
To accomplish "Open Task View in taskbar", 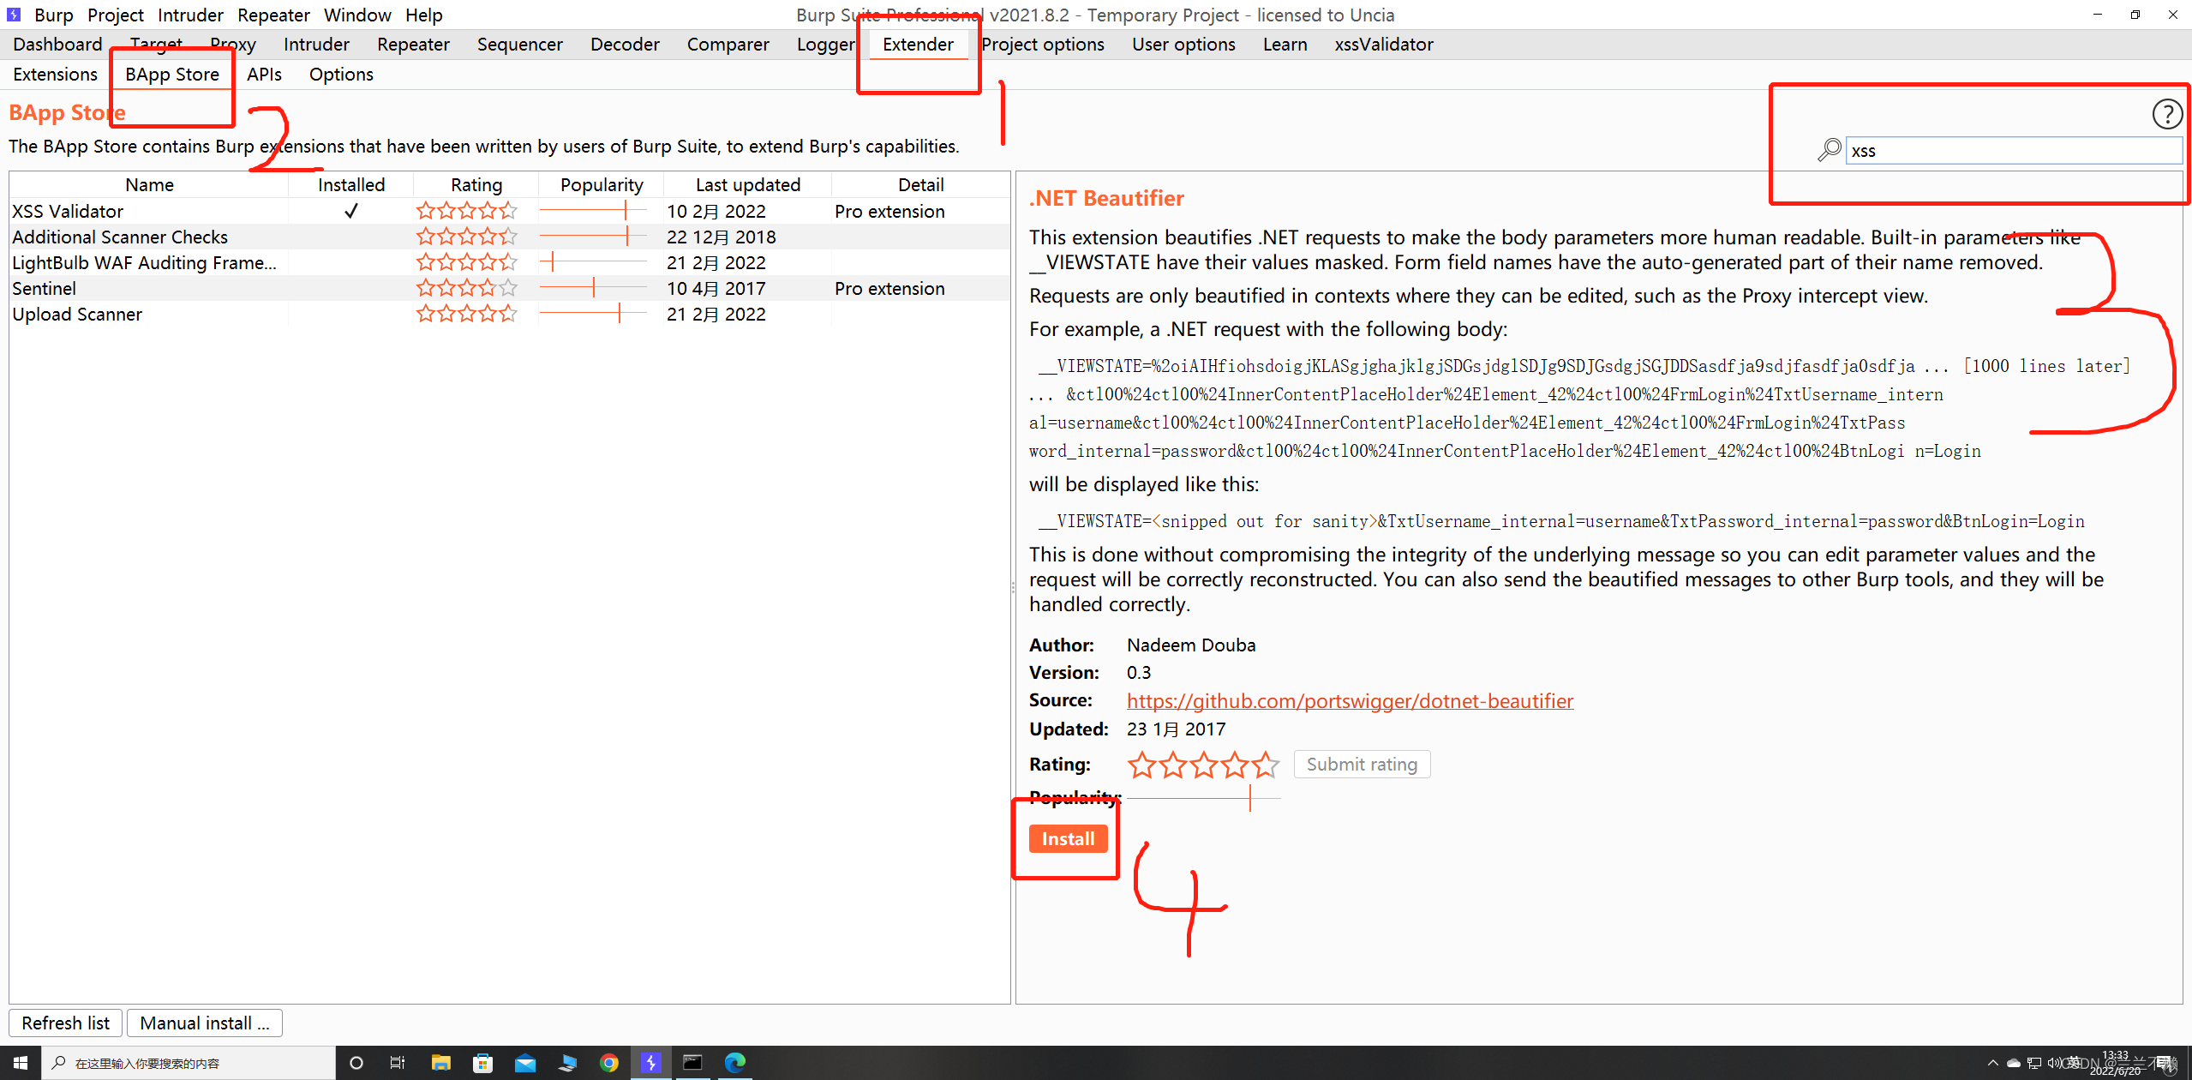I will point(398,1063).
